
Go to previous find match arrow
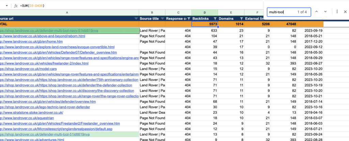[317, 12]
